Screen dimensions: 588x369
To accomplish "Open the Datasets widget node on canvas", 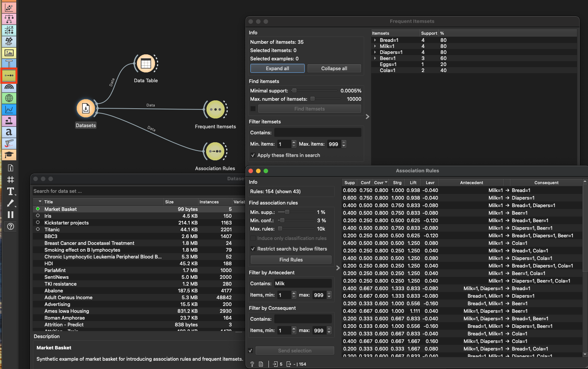I will coord(86,109).
